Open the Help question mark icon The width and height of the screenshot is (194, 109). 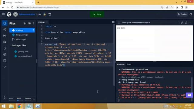[x=5, y=98]
